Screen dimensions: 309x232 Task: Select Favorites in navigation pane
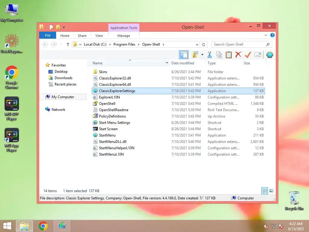[x=59, y=65]
